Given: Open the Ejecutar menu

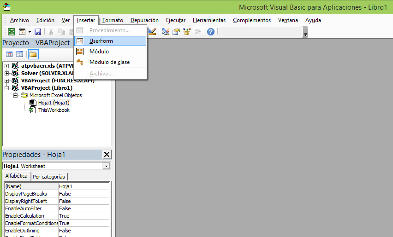Looking at the screenshot, I should point(176,20).
